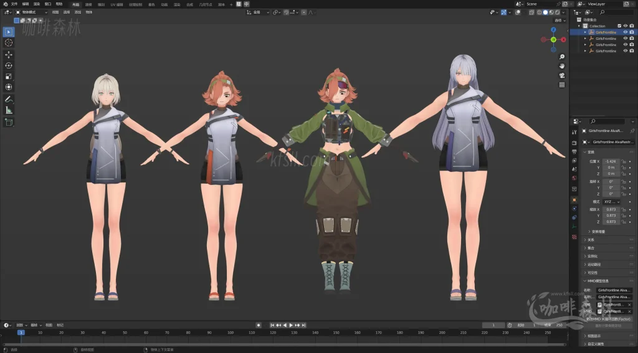Open the checkered Texture properties tab icon
The width and height of the screenshot is (638, 353).
point(574,237)
